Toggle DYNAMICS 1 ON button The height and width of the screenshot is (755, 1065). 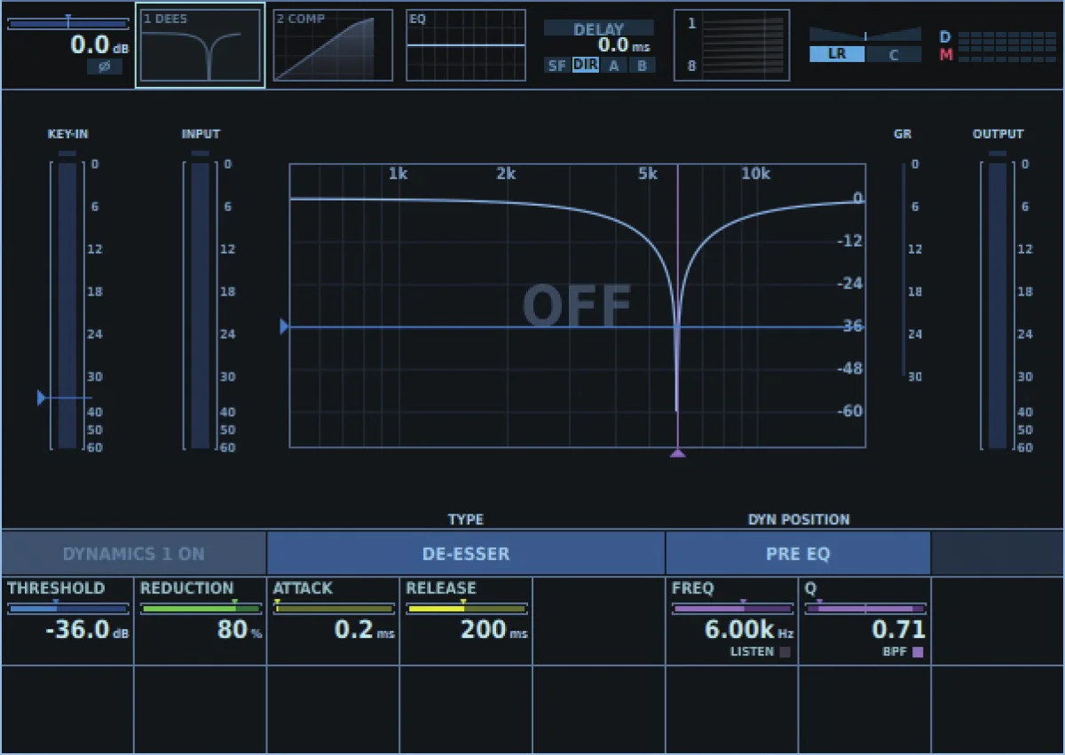134,554
